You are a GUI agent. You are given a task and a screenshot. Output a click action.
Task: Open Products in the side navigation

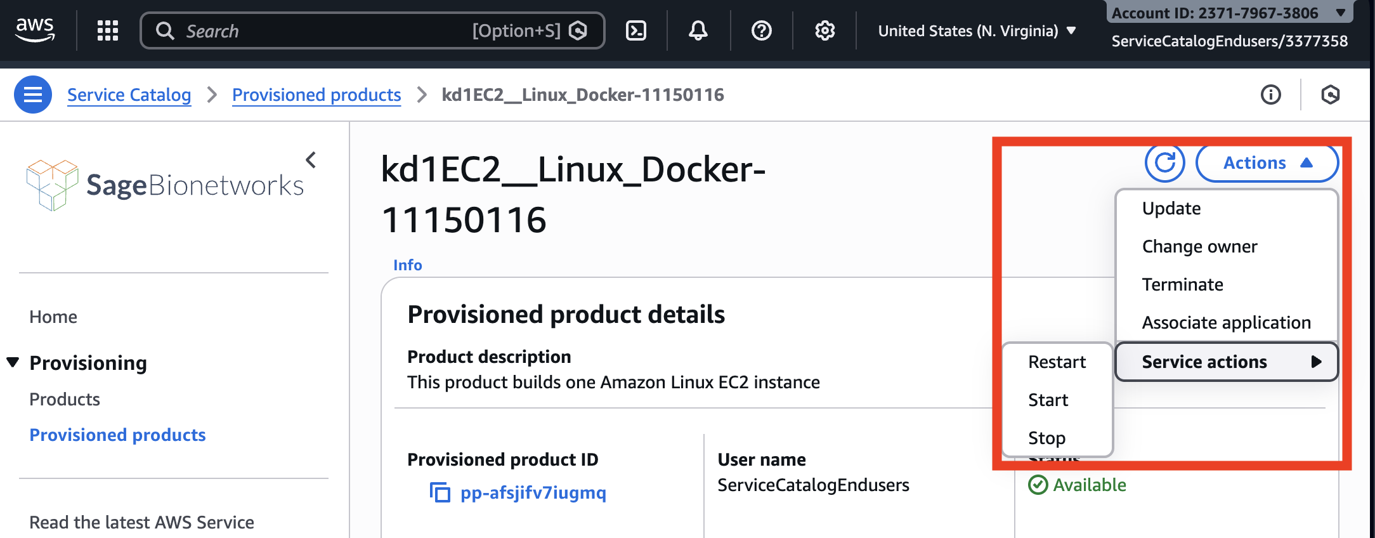coord(65,399)
